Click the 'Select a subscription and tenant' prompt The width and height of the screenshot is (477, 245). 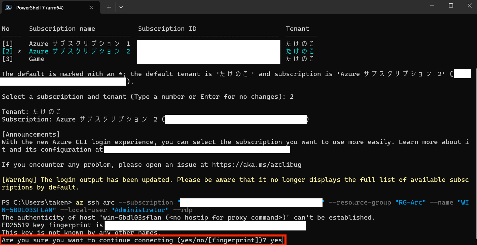(x=148, y=97)
